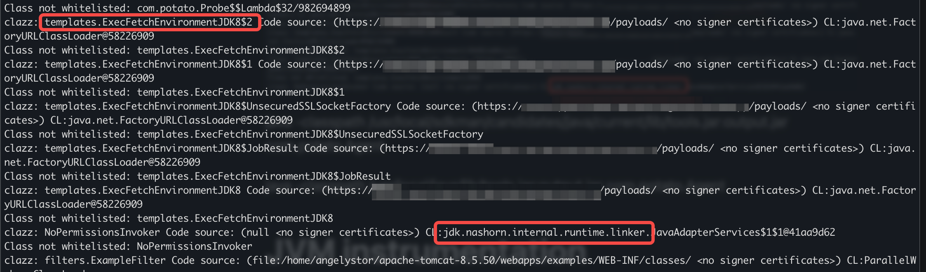Click the CL:ParallelW text at the end of the ExampleFilter line
The image size is (926, 272).
(x=881, y=260)
